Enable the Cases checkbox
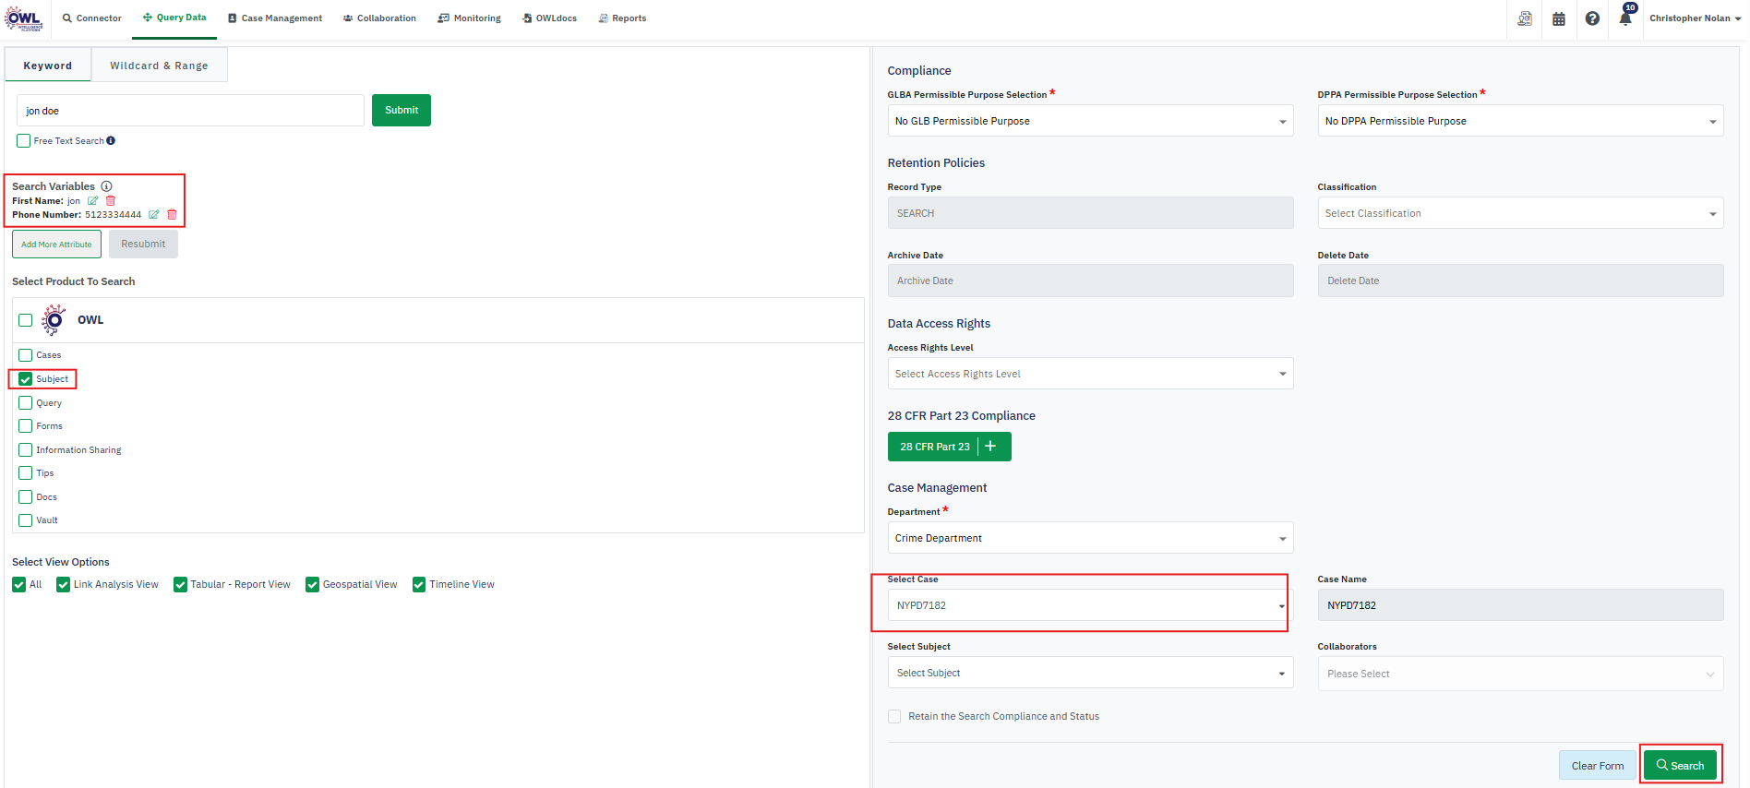Viewport: 1750px width, 788px height. (26, 355)
